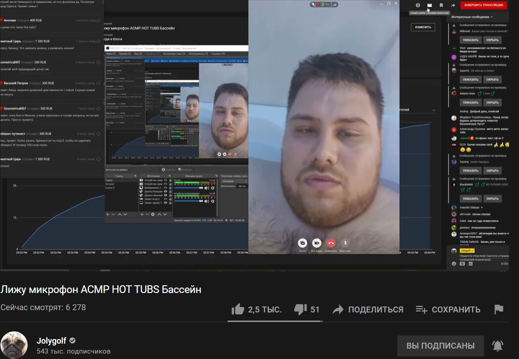Report the video using the flag icon

[499, 309]
